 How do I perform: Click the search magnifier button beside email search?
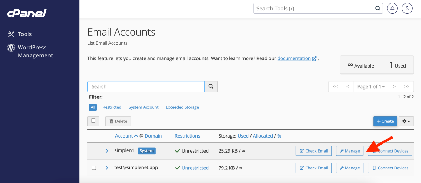[211, 86]
